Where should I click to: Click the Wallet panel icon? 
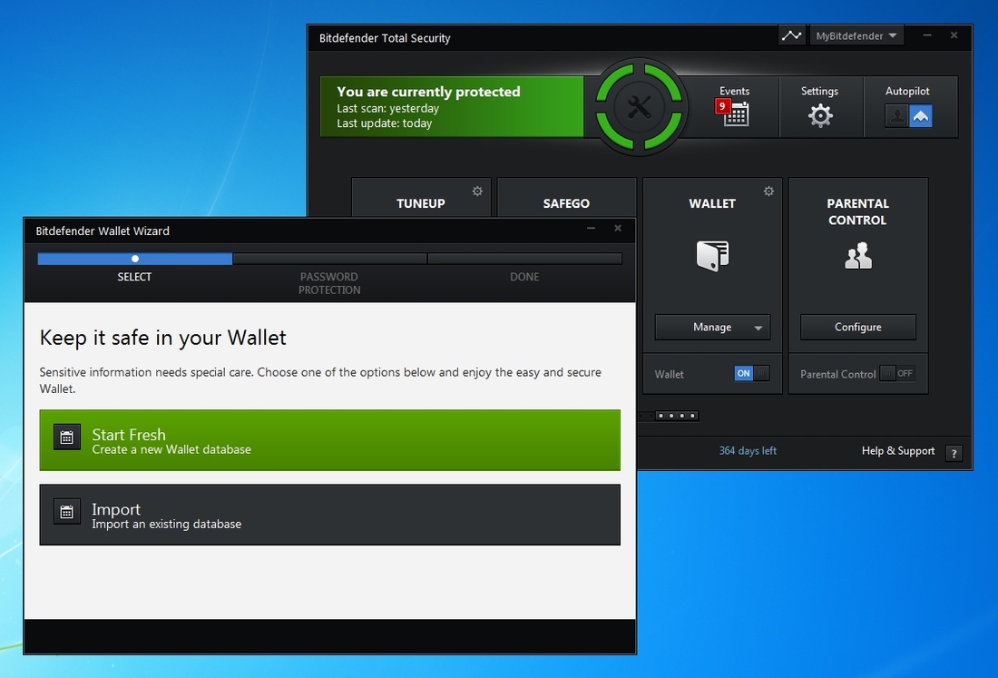pos(711,257)
